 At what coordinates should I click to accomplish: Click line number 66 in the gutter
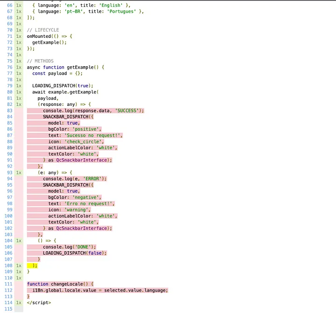[10, 5]
